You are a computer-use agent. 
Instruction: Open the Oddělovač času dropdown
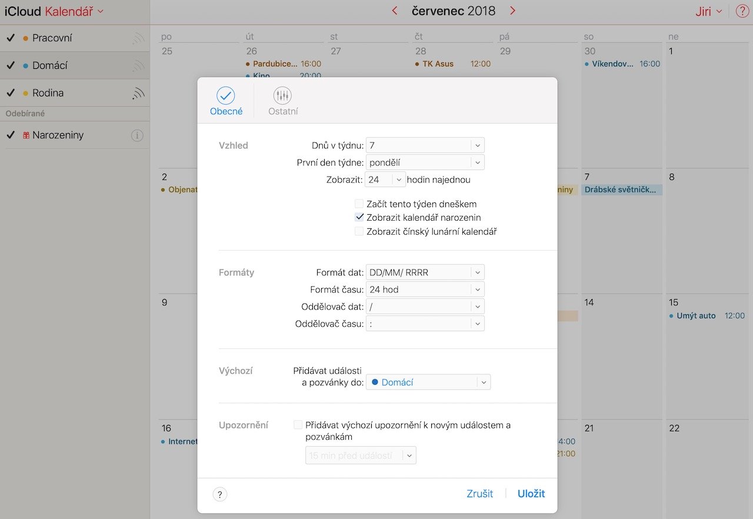point(425,324)
